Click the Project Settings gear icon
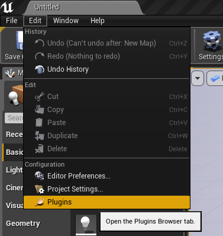 click(x=40, y=189)
